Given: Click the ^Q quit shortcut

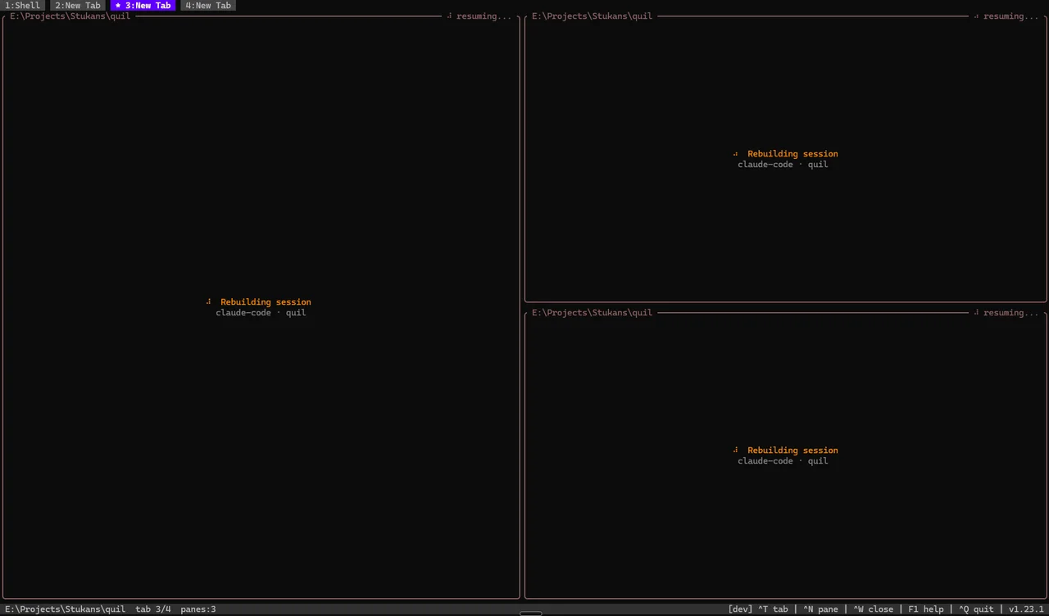Looking at the screenshot, I should 976,609.
